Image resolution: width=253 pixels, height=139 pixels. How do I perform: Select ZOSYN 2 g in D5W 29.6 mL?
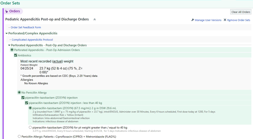[x=30, y=108]
